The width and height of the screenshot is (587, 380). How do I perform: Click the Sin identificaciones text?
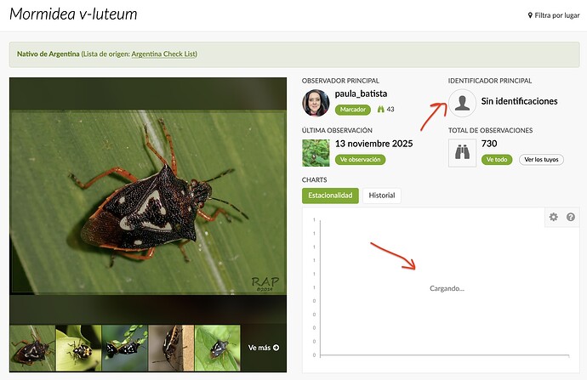click(519, 101)
